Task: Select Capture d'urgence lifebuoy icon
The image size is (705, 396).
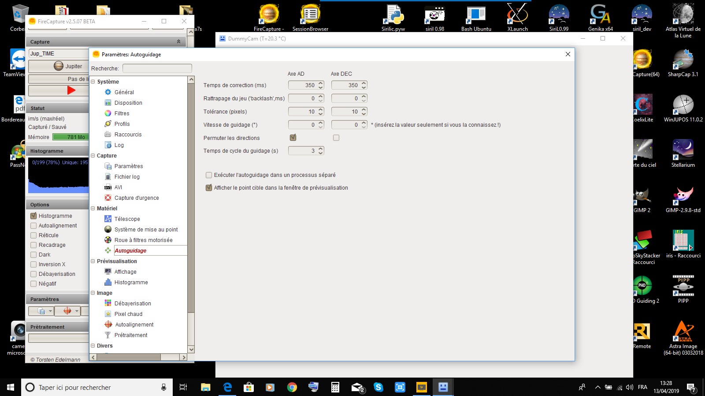Action: tap(108, 198)
